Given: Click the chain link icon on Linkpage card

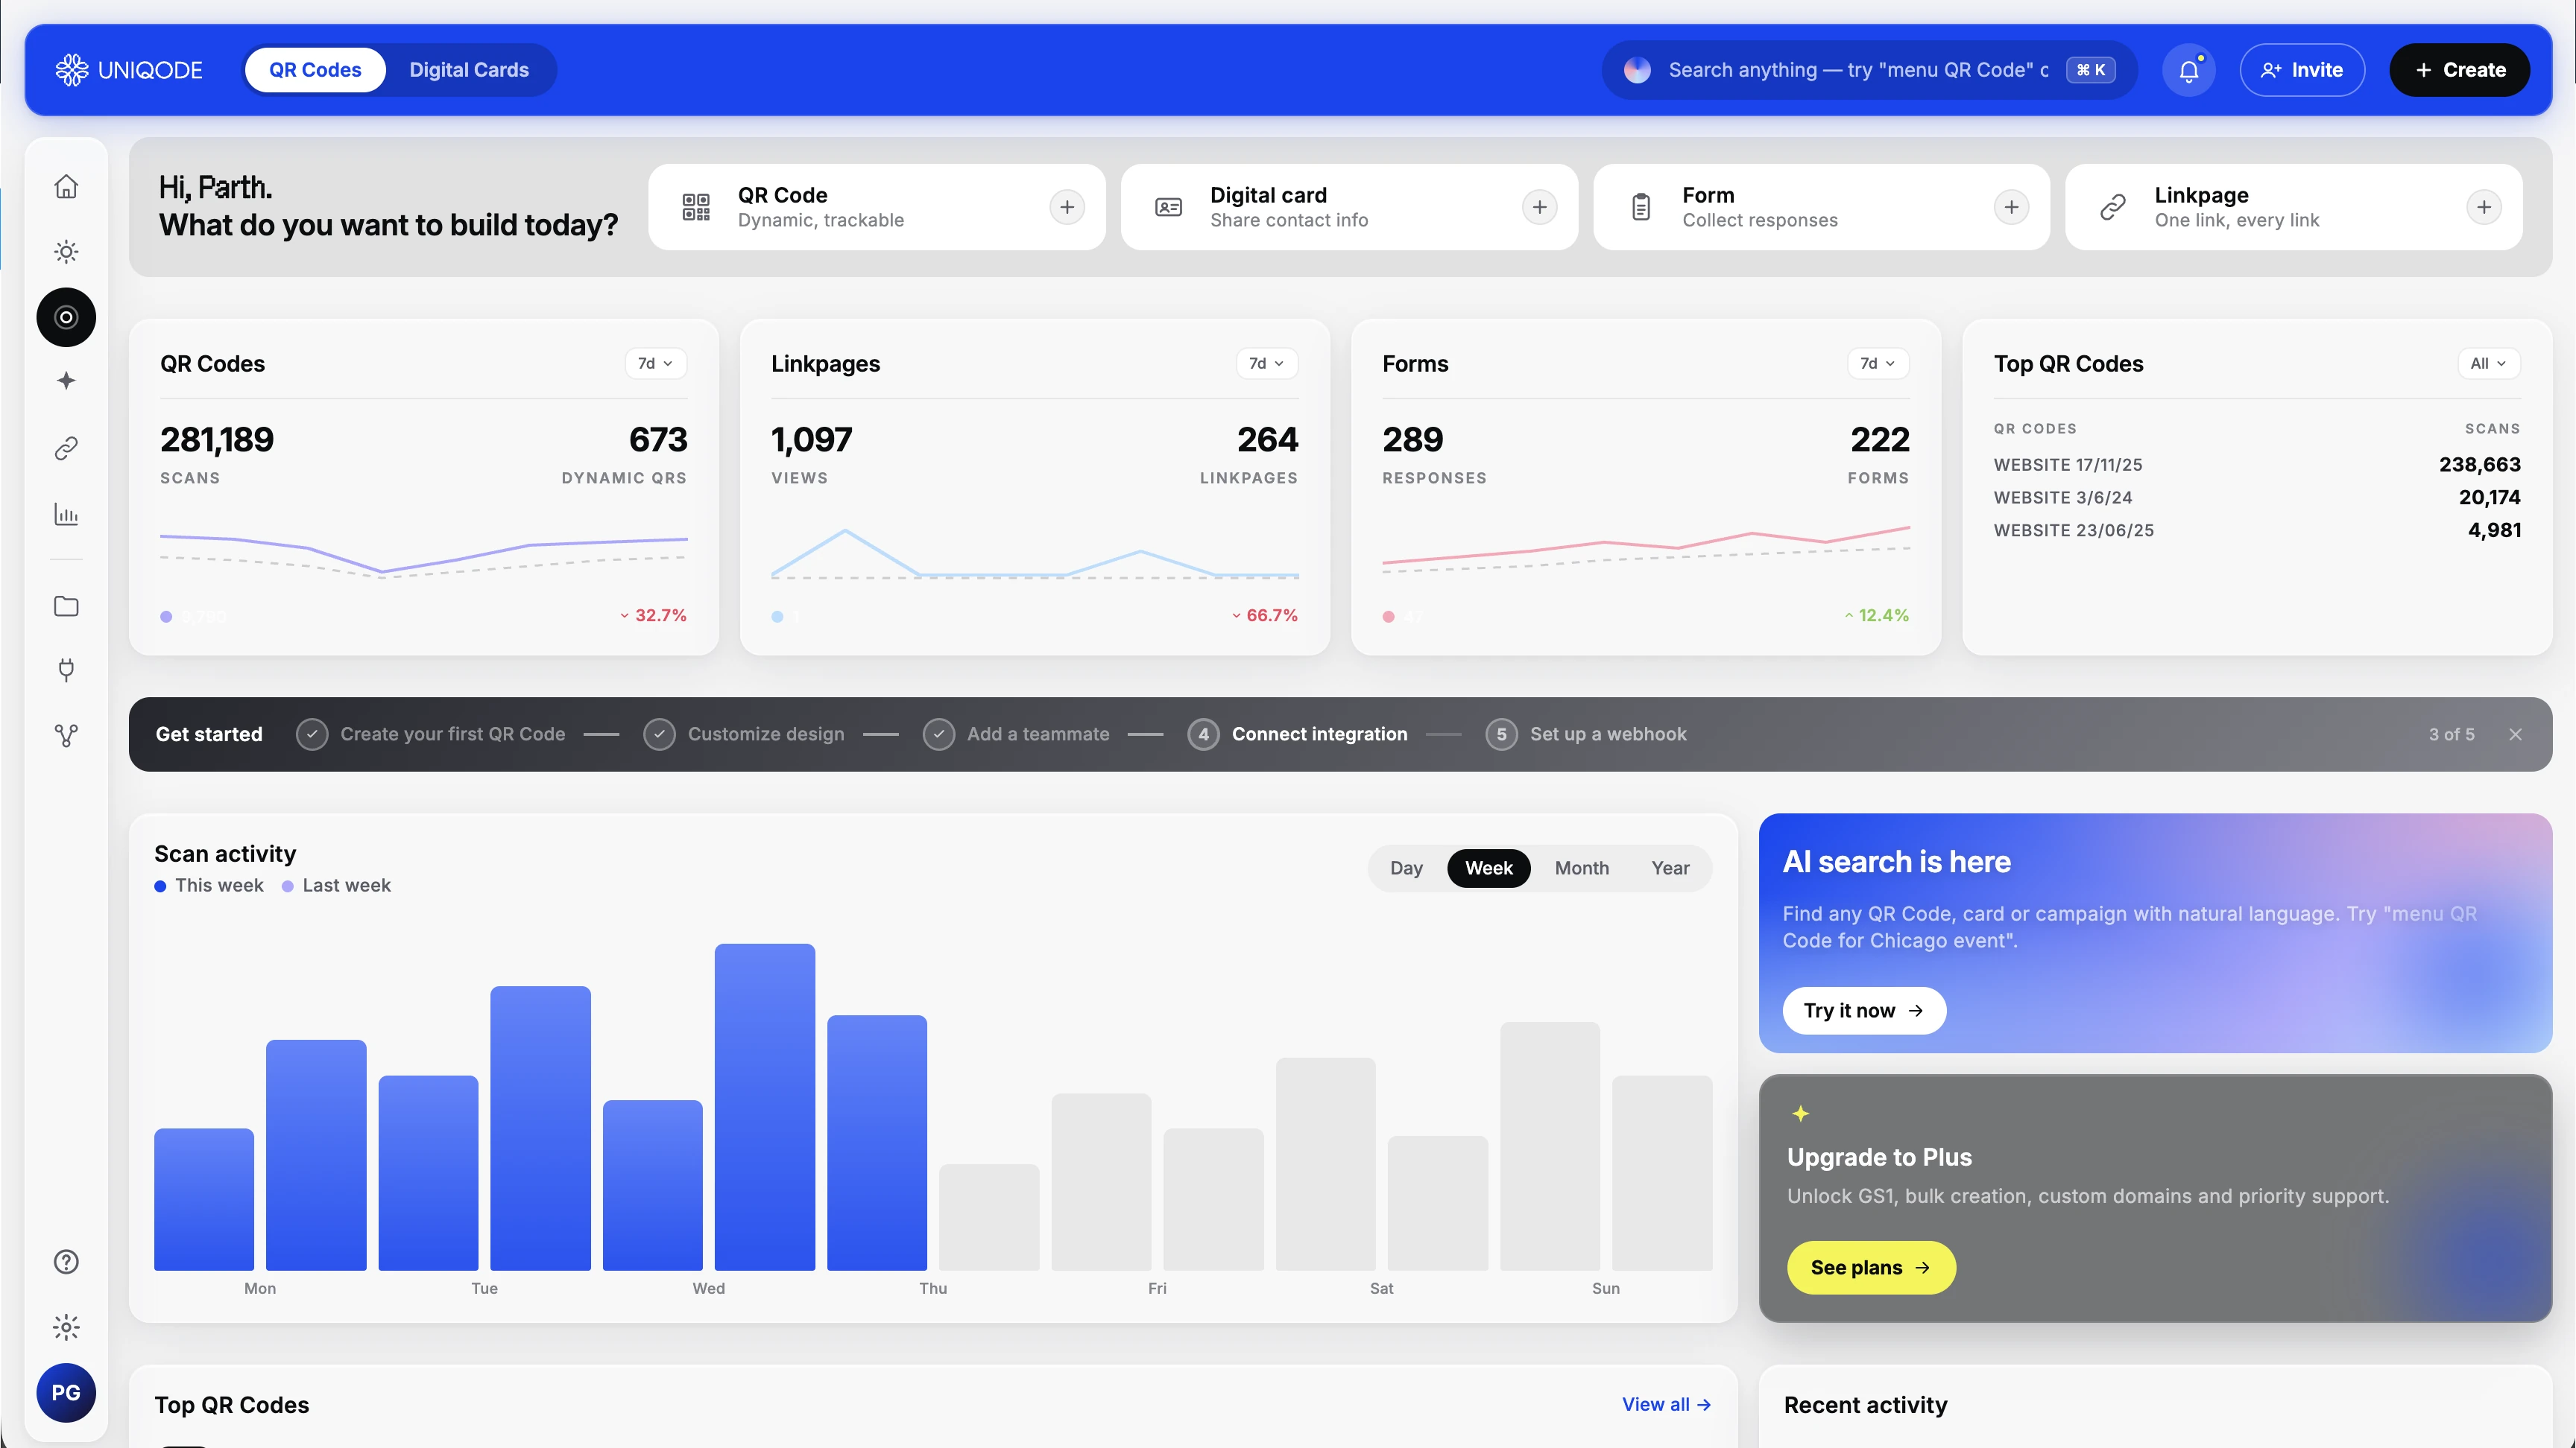Looking at the screenshot, I should (x=2113, y=207).
